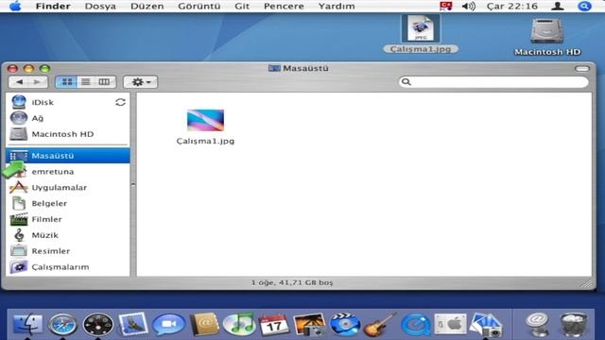This screenshot has height=340, width=605.
Task: Open the user switching menu icon
Action: click(x=557, y=7)
